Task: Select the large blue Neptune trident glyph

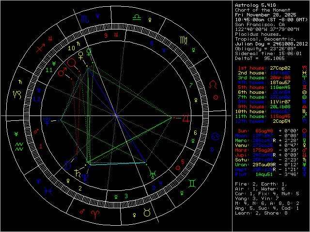Action: pyautogui.click(x=85, y=177)
